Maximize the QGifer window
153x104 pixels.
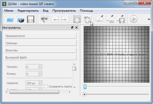(135, 3)
